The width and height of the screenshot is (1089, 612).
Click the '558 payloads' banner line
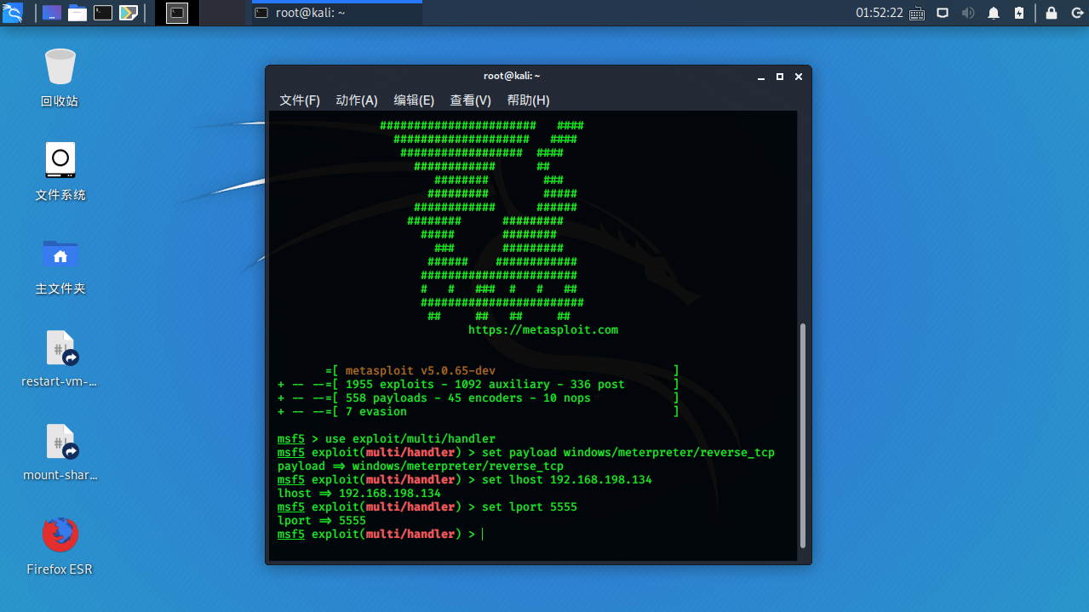pyautogui.click(x=479, y=398)
